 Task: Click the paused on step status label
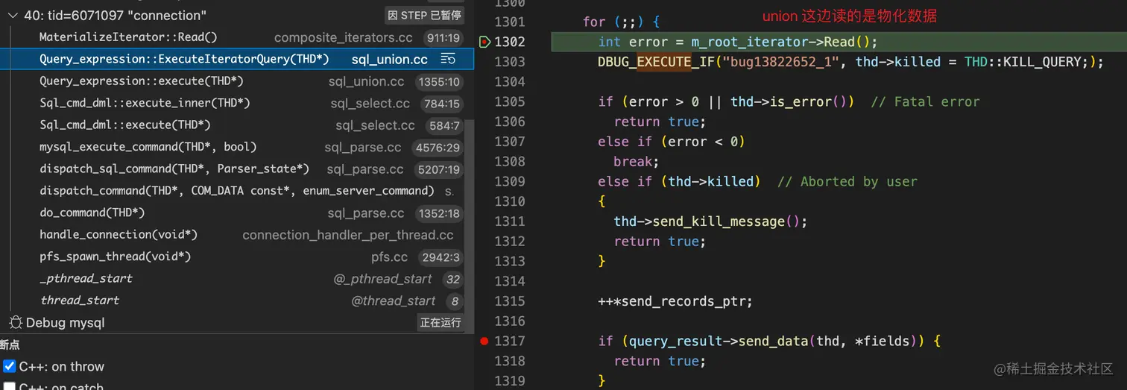click(425, 15)
